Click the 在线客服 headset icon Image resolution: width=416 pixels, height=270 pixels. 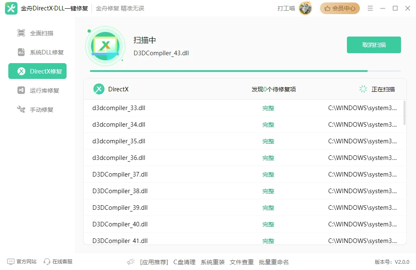coord(47,262)
